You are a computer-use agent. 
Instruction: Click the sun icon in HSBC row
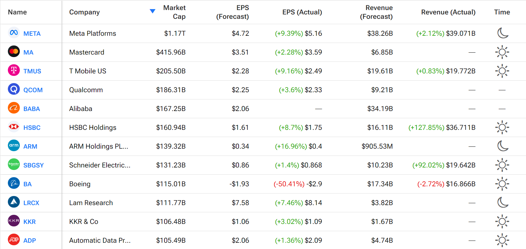coord(502,127)
